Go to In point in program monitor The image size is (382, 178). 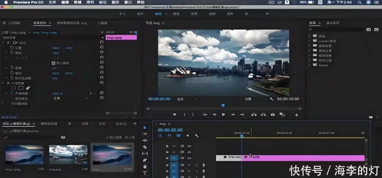pos(205,114)
